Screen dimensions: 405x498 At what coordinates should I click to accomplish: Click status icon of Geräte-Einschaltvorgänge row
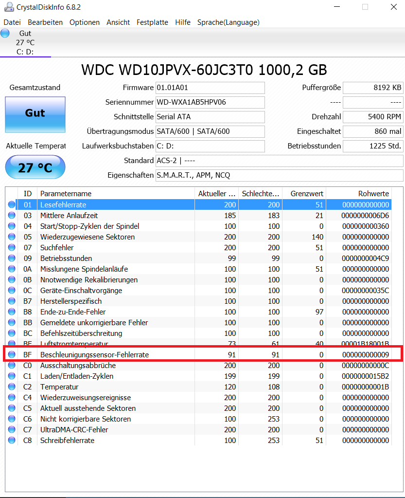(x=12, y=290)
